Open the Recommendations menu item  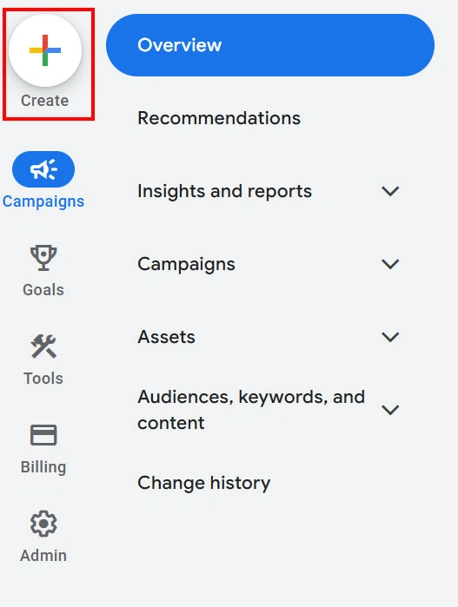click(x=219, y=118)
